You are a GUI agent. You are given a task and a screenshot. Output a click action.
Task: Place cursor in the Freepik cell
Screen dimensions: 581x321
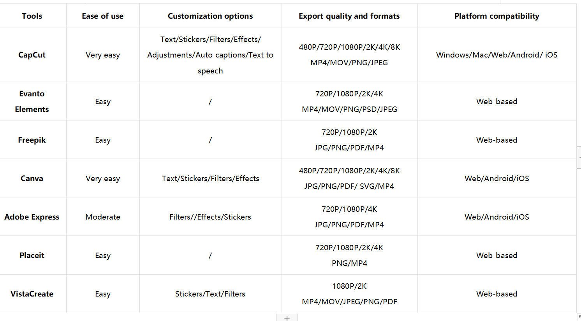(x=32, y=140)
